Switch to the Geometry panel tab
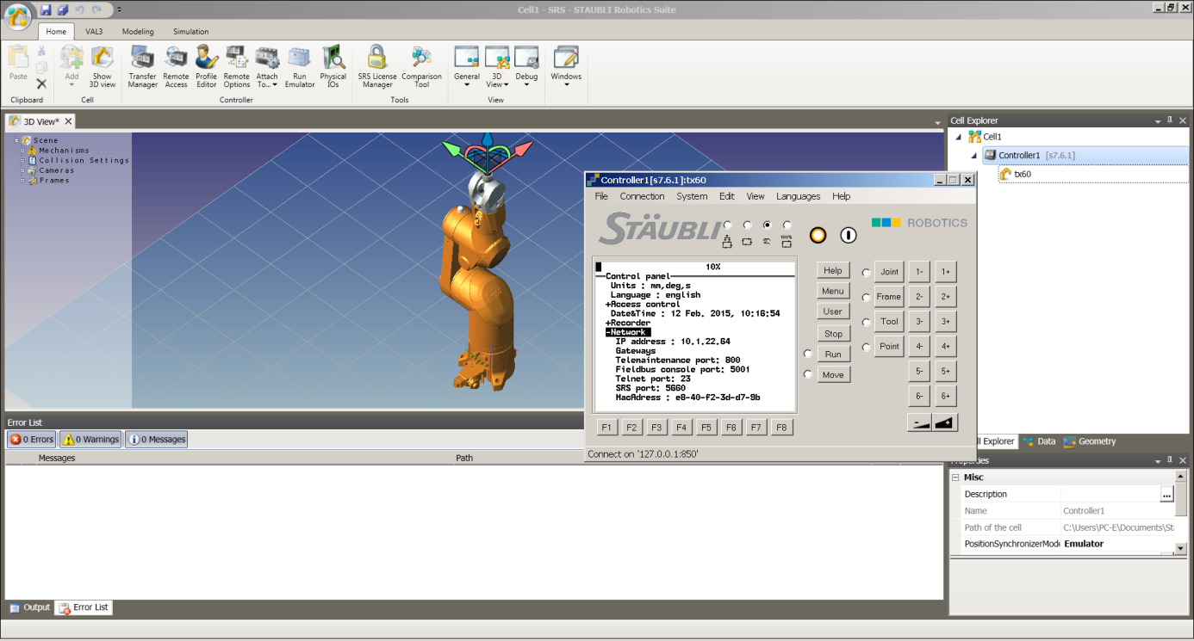Screen dimensions: 1194x641 click(x=1090, y=441)
